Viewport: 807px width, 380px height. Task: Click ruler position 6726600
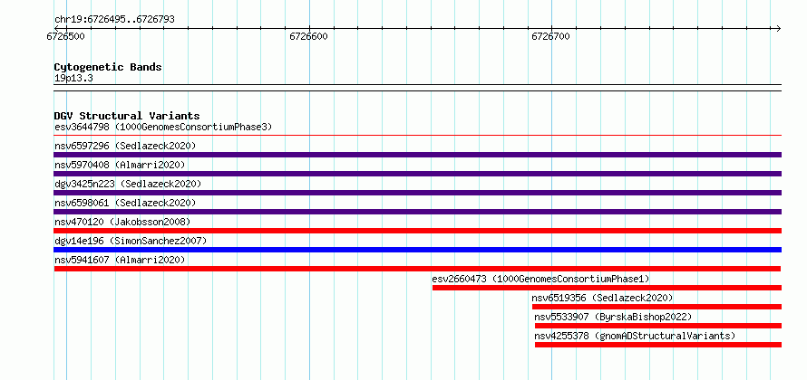tap(309, 36)
